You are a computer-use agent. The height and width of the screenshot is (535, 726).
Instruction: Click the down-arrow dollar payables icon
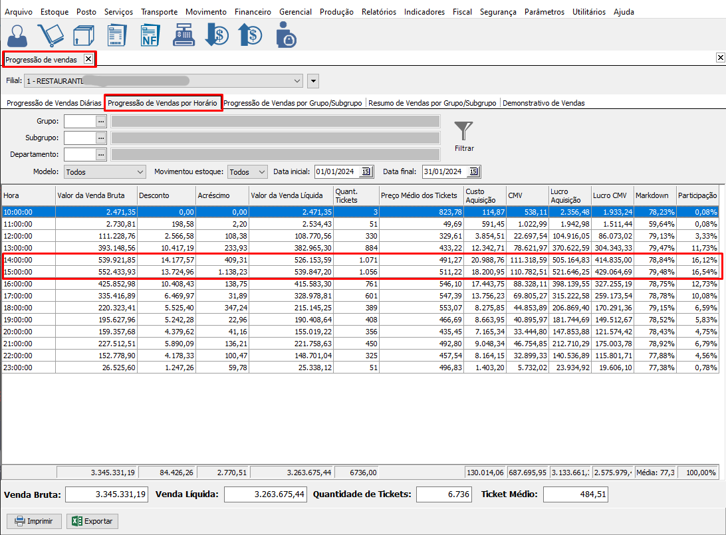pos(217,35)
